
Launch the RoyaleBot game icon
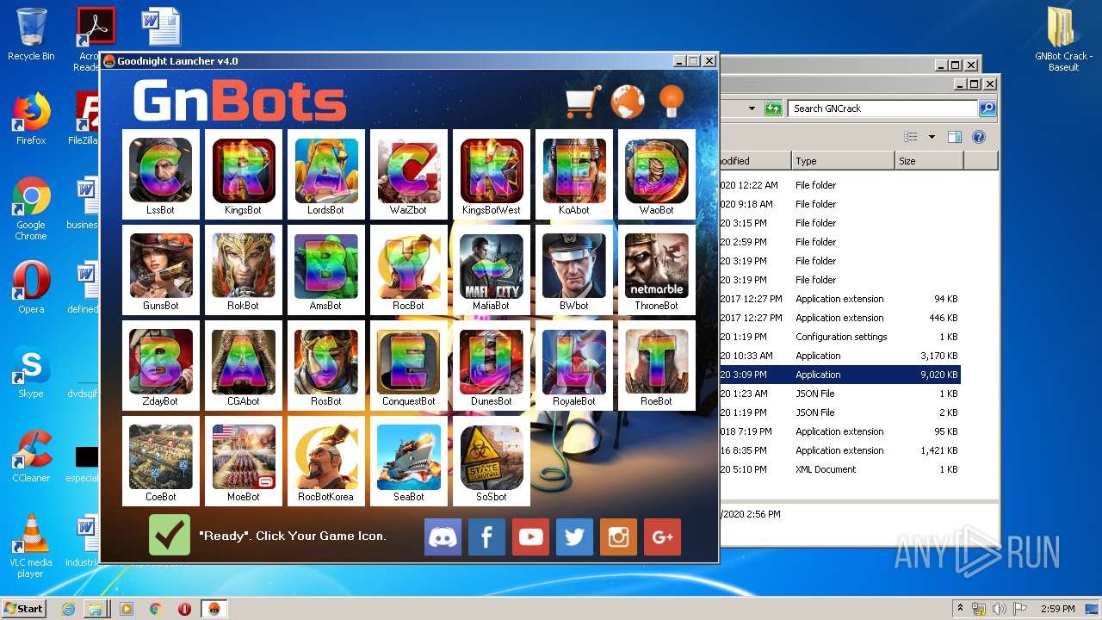tap(574, 365)
